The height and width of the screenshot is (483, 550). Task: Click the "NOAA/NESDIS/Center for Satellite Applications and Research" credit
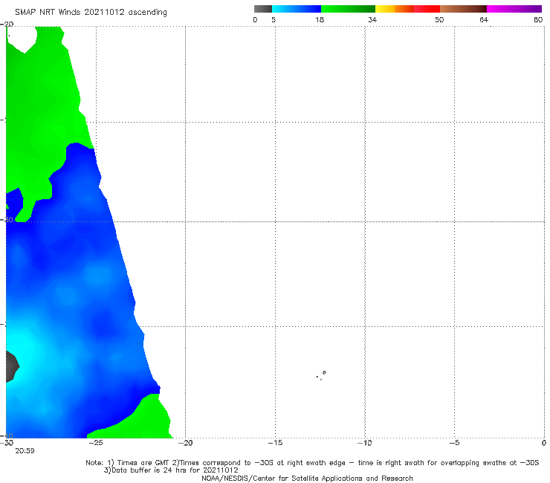[x=307, y=479]
